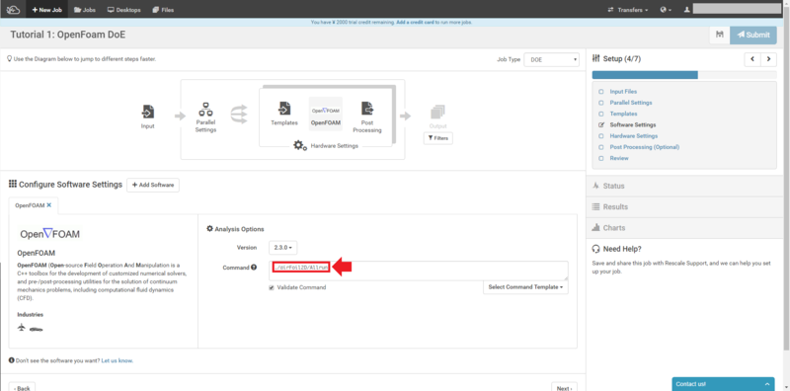The width and height of the screenshot is (790, 391).
Task: Click the Software Settings edit icon
Action: coord(600,125)
